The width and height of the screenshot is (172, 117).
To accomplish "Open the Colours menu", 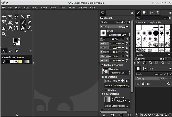I will coord(54,8).
